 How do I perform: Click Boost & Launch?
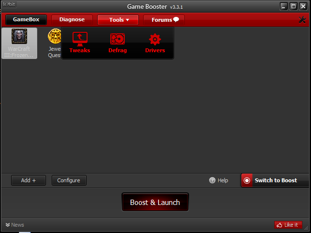(x=155, y=202)
